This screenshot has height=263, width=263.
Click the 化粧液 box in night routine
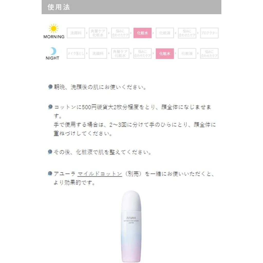187,53
